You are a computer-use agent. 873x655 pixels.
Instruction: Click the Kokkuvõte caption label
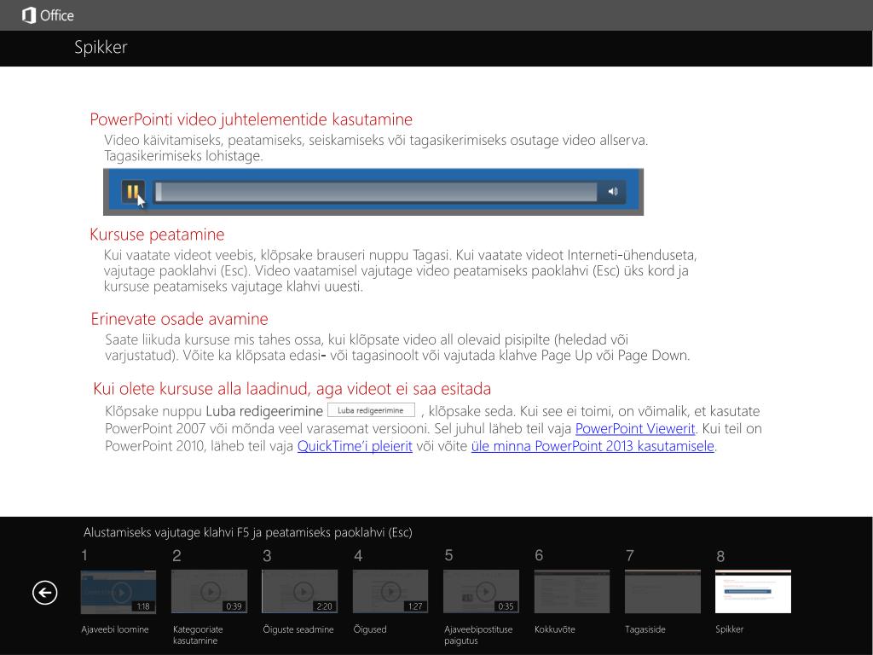(554, 629)
